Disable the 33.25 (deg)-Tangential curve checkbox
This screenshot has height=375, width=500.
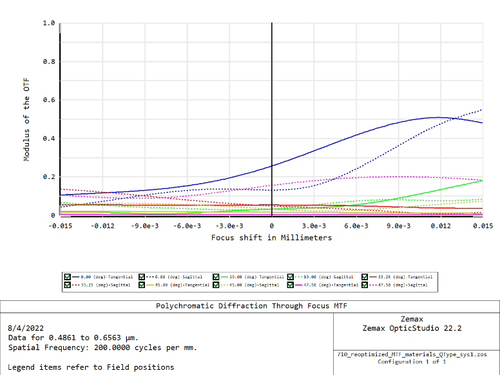(x=365, y=277)
